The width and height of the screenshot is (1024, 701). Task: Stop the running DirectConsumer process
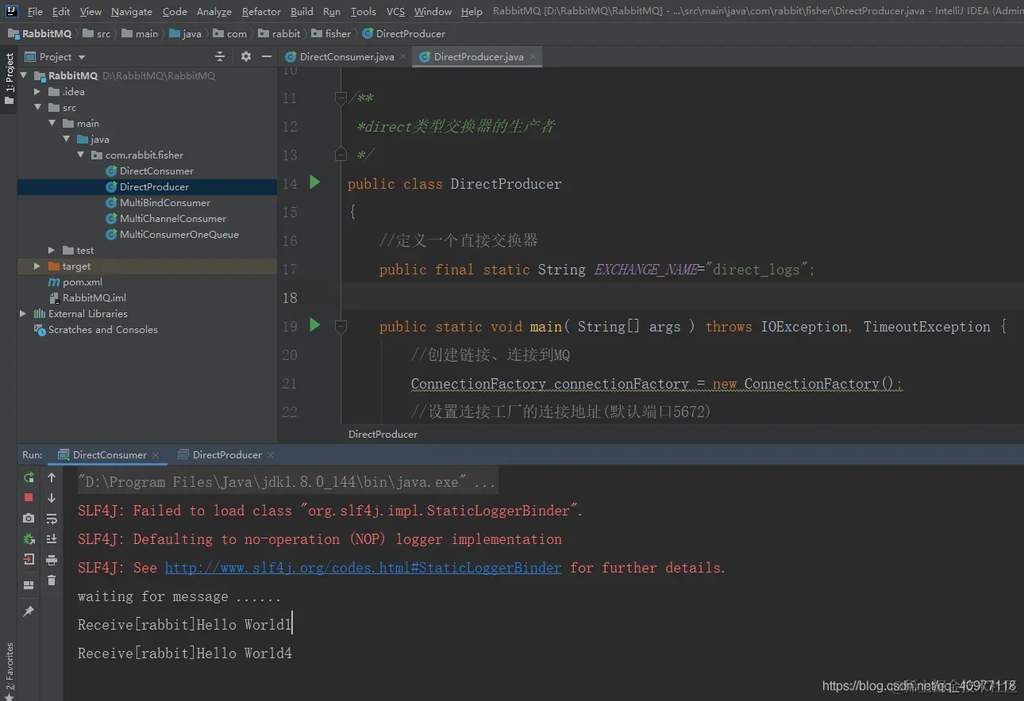[x=29, y=497]
